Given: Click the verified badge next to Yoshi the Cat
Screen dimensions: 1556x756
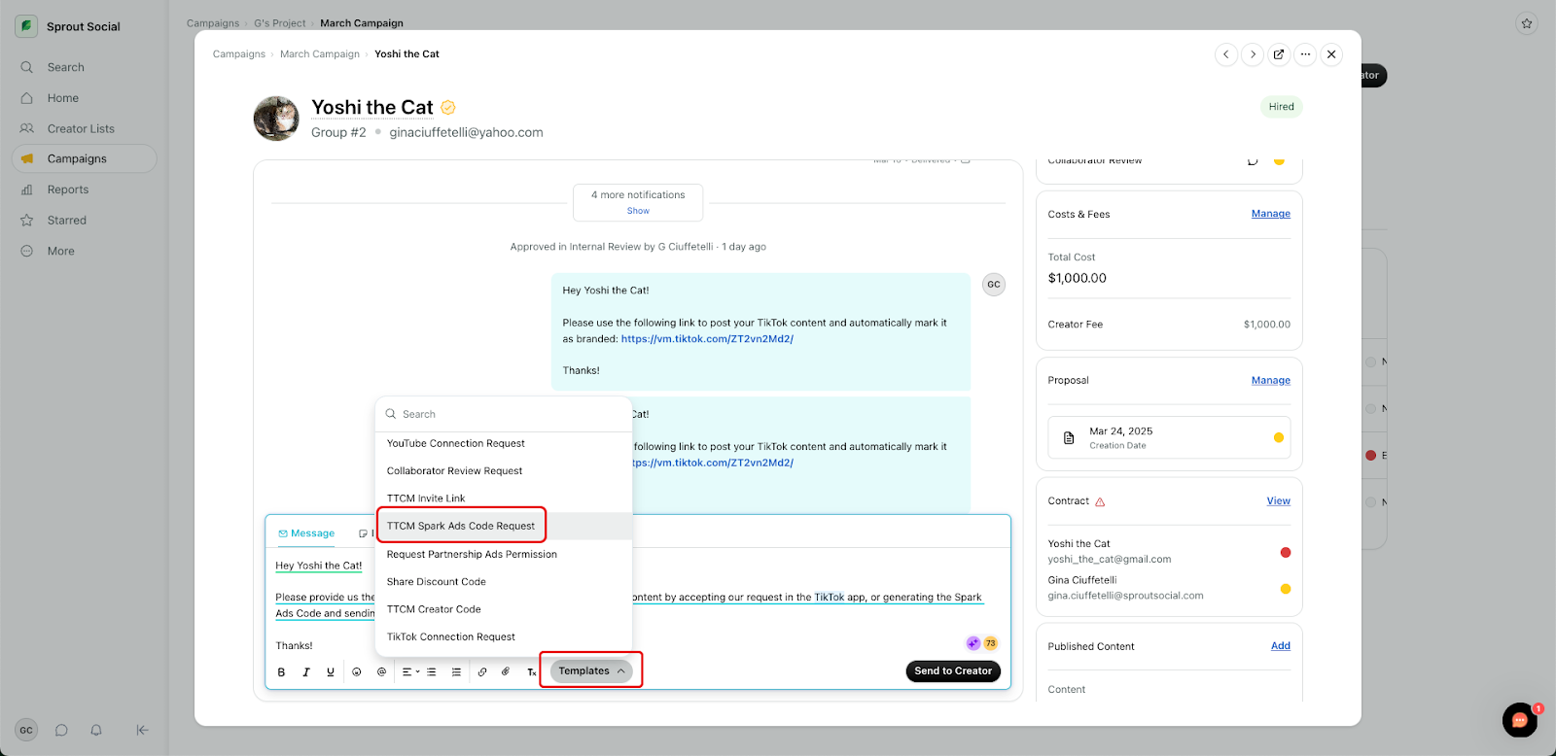Looking at the screenshot, I should click(448, 107).
